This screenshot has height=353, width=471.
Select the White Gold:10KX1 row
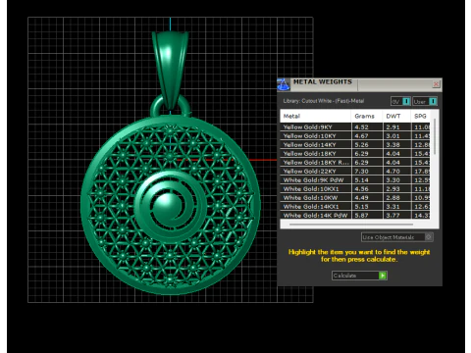355,189
